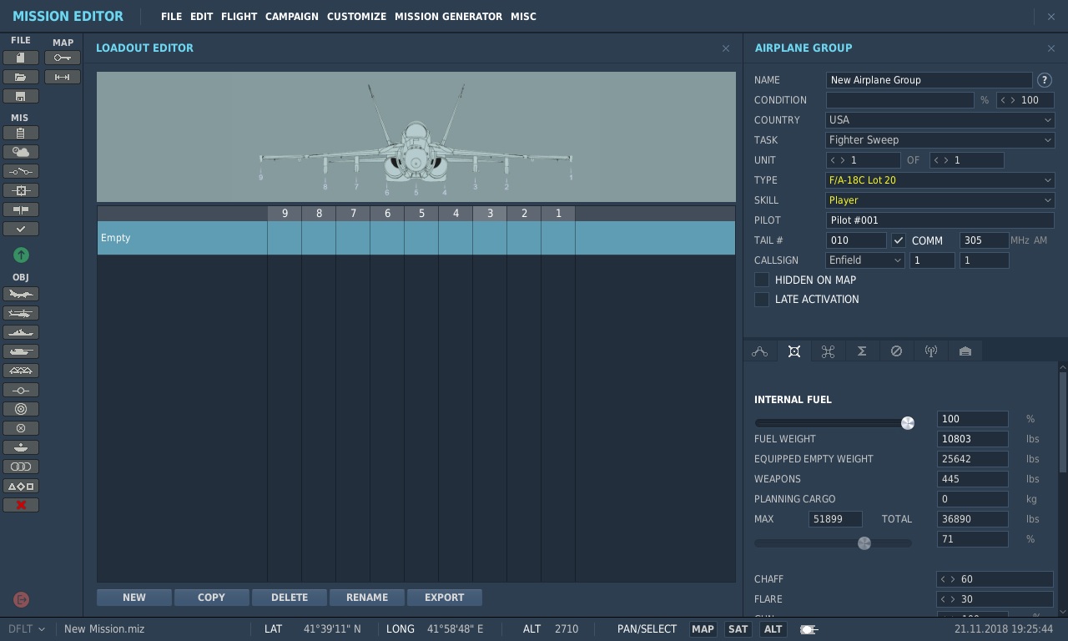Click the helicopter group object icon
Viewport: 1068px width, 641px height.
(x=21, y=313)
